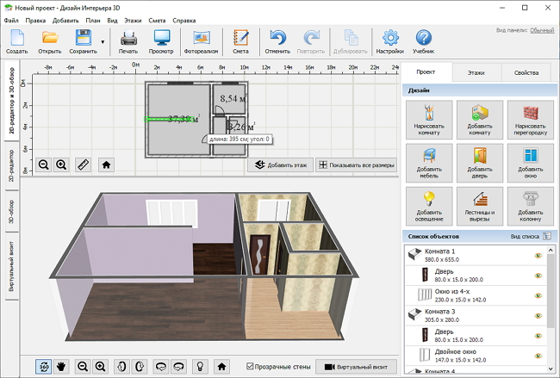This screenshot has height=378, width=560.
Task: Click Лестницы и вырезы stairs icon
Action: (x=479, y=205)
